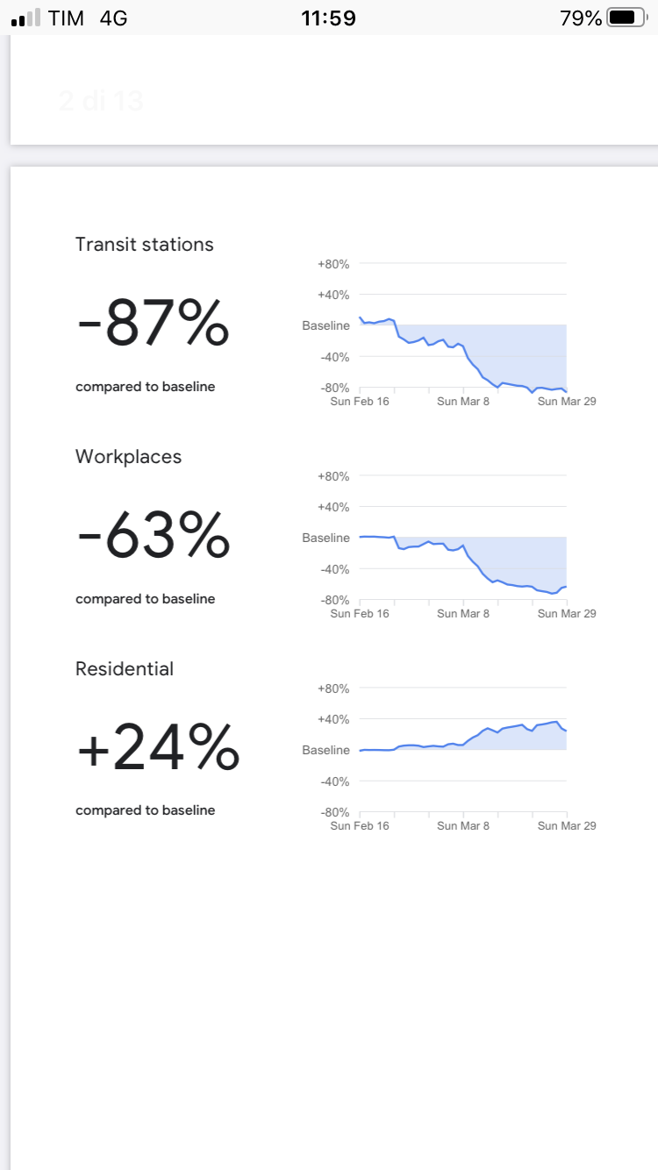
Task: Tap the -63% workplaces value
Action: coord(154,536)
